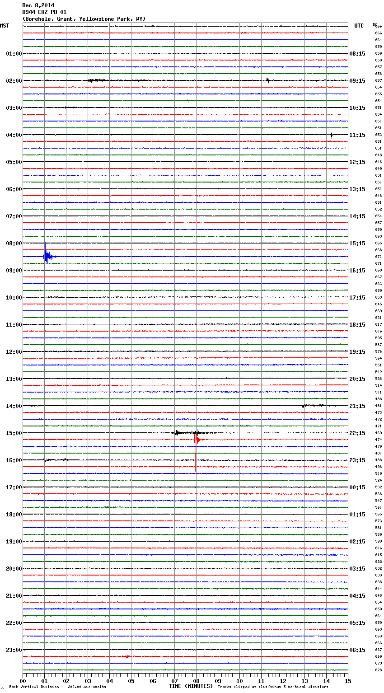Click the 18:00 MST hour label
The width and height of the screenshot is (384, 693).
coord(14,515)
